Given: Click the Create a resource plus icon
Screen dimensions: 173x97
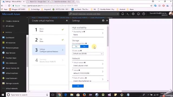Looking at the screenshot, I should click(x=4, y=21).
